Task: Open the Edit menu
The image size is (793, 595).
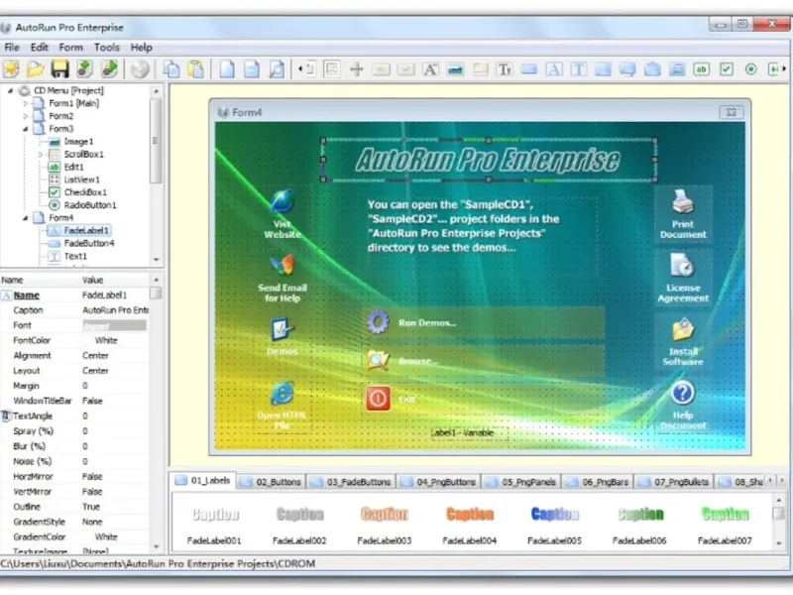Action: (x=39, y=47)
